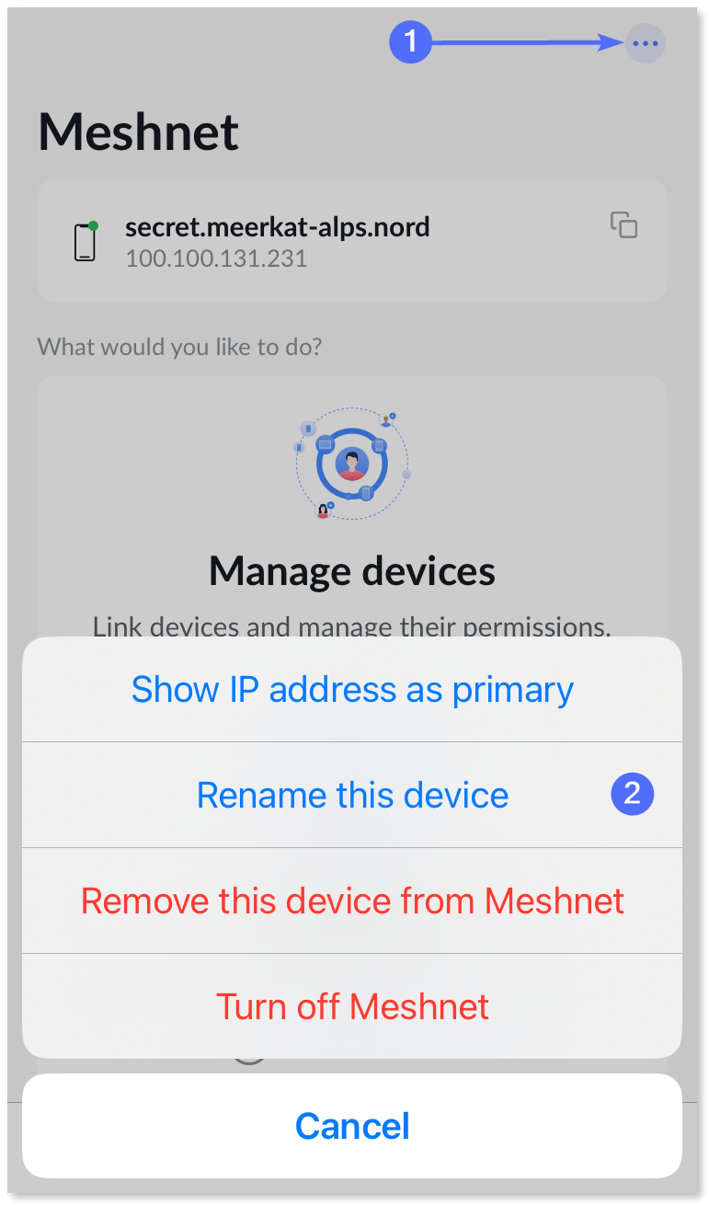Tap the phone device icon
This screenshot has width=709, height=1205.
click(86, 241)
